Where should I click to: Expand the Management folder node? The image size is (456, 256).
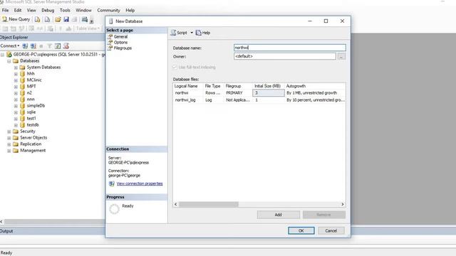(9, 151)
